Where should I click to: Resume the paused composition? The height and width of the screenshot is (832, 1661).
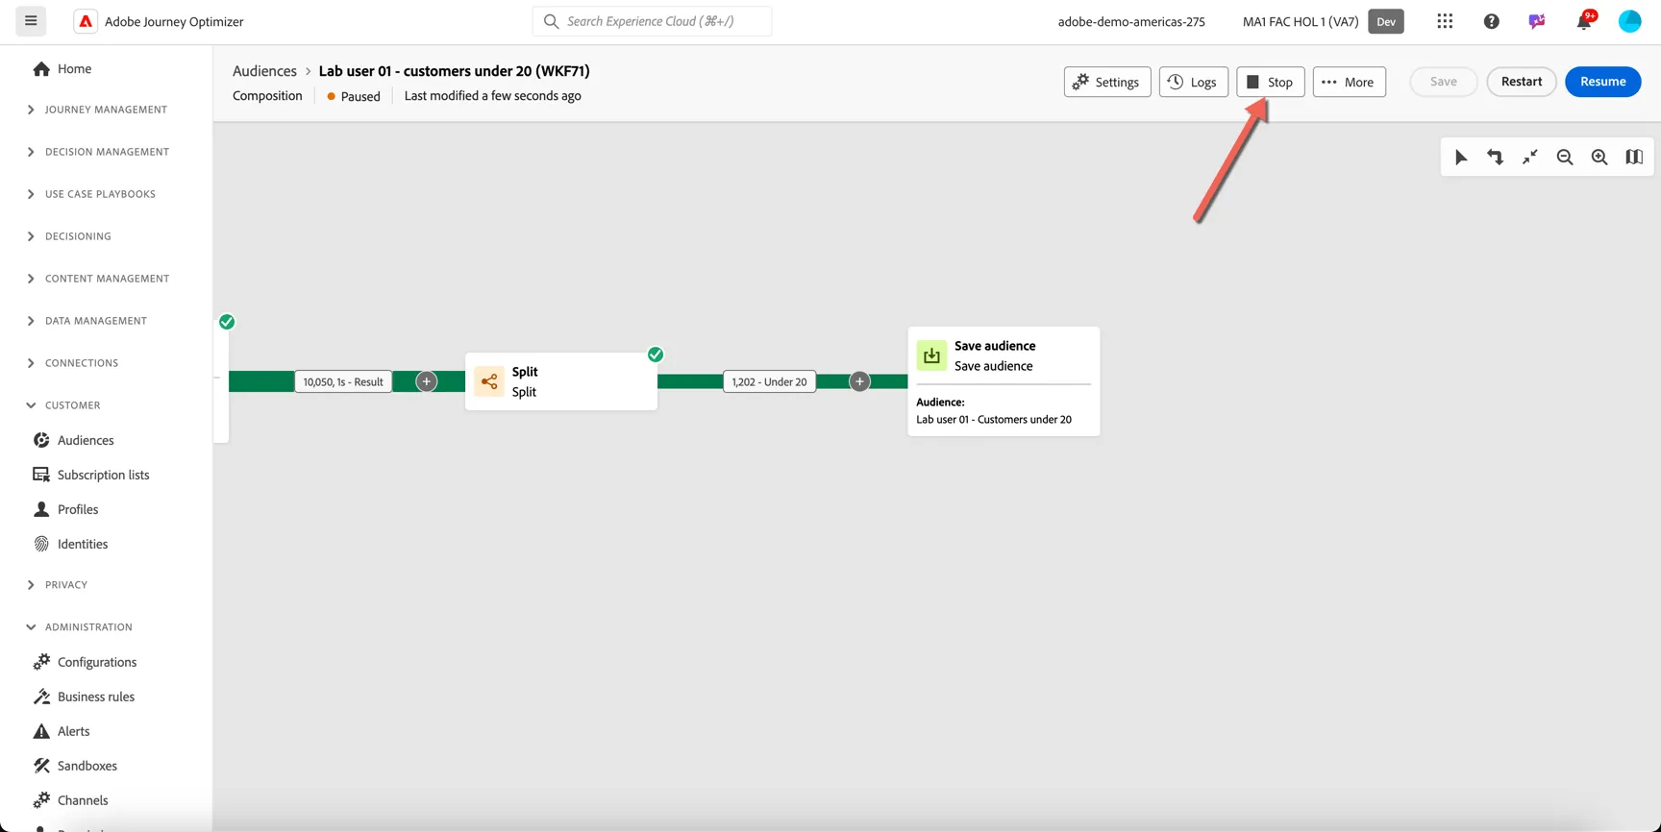(x=1602, y=82)
